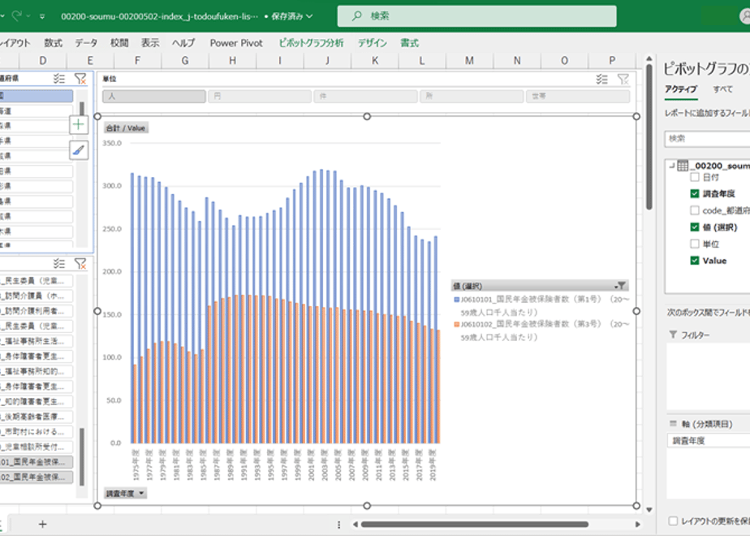Click the right arrow of the horizontal scrollbar
This screenshot has height=536, width=750.
click(638, 525)
